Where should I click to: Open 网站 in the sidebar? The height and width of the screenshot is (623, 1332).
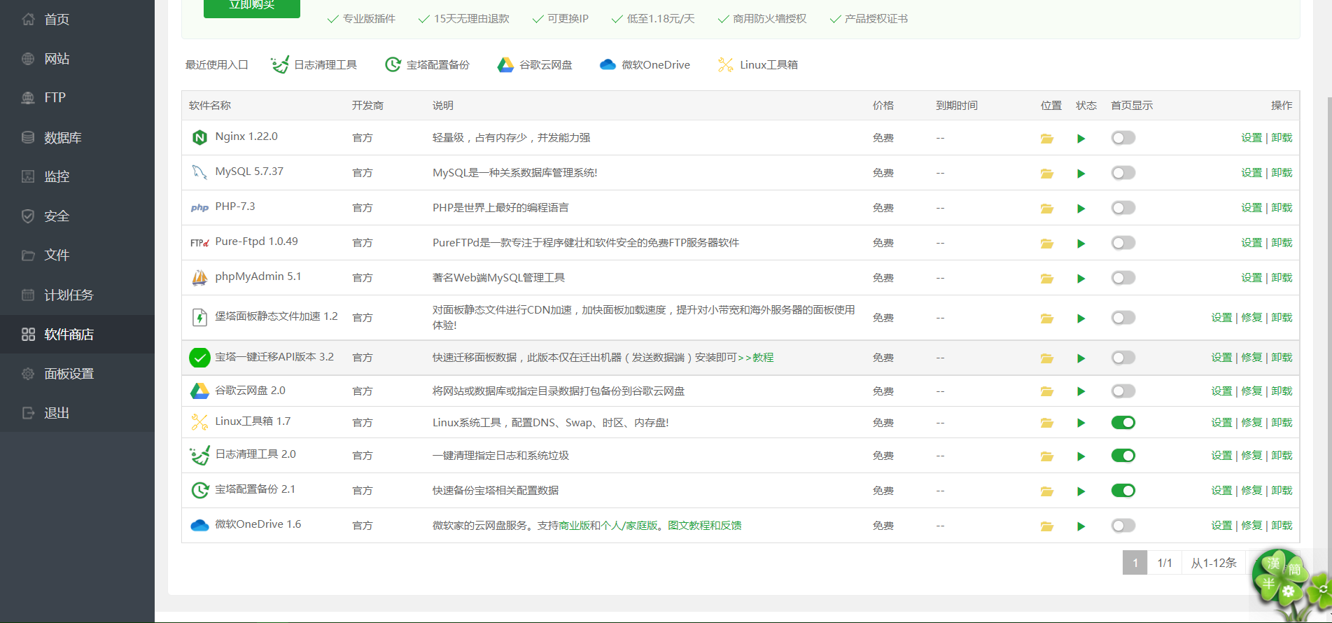[77, 59]
